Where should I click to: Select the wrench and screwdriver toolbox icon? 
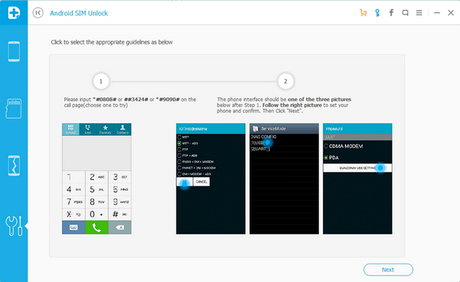coord(14,226)
